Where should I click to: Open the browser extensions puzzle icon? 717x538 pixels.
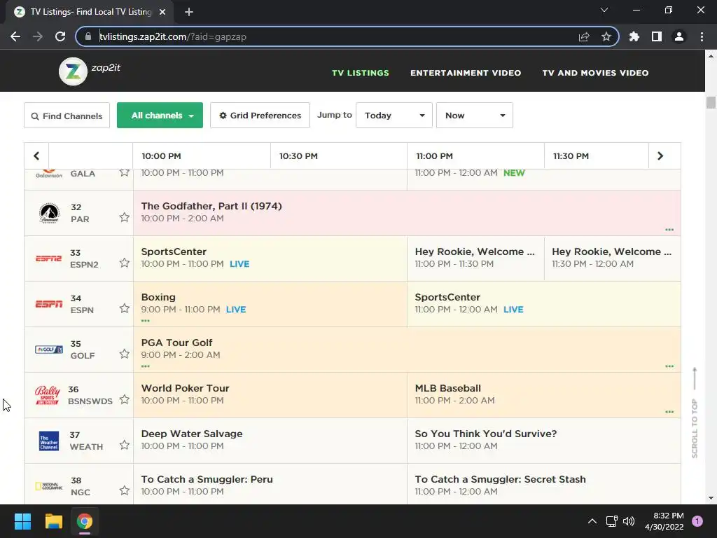(634, 36)
